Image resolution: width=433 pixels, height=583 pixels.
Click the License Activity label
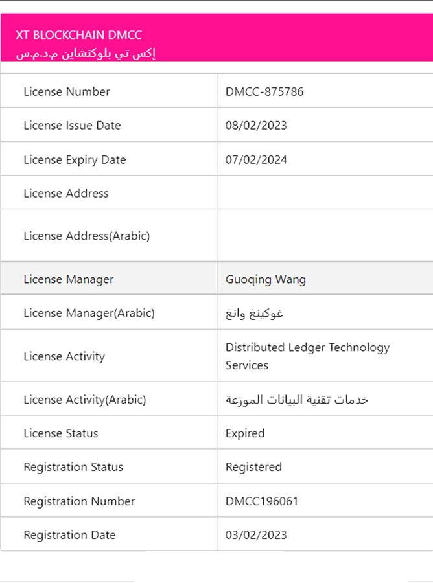64,356
